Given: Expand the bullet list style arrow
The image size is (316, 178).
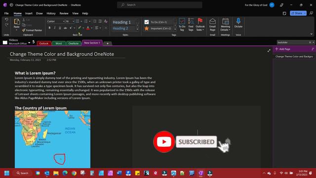Looking at the screenshot, I should coord(81,21).
